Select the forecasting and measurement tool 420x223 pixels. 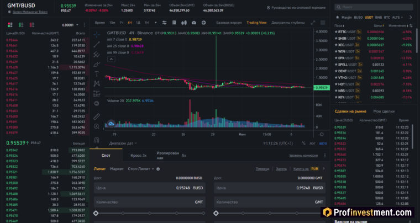click(97, 94)
